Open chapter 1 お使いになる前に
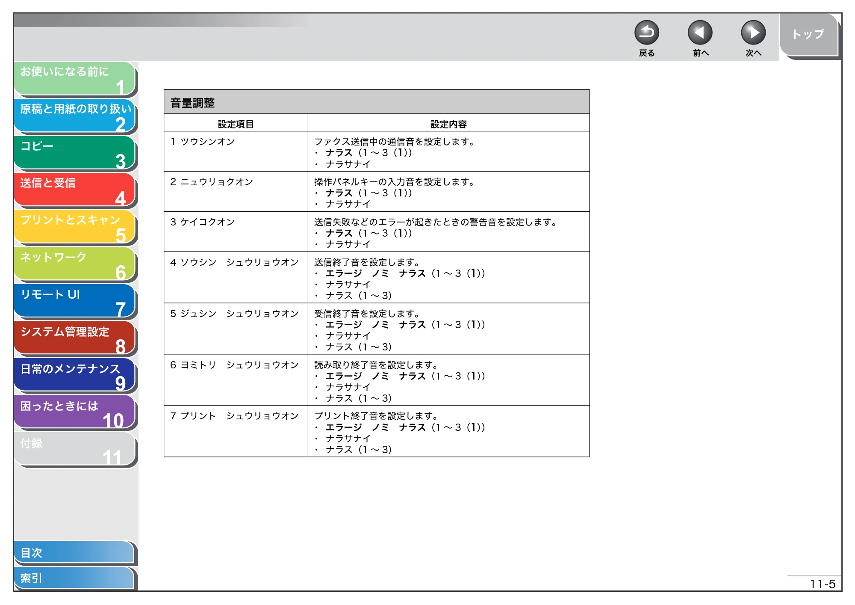Screen dimensions: 855x605 (75, 78)
